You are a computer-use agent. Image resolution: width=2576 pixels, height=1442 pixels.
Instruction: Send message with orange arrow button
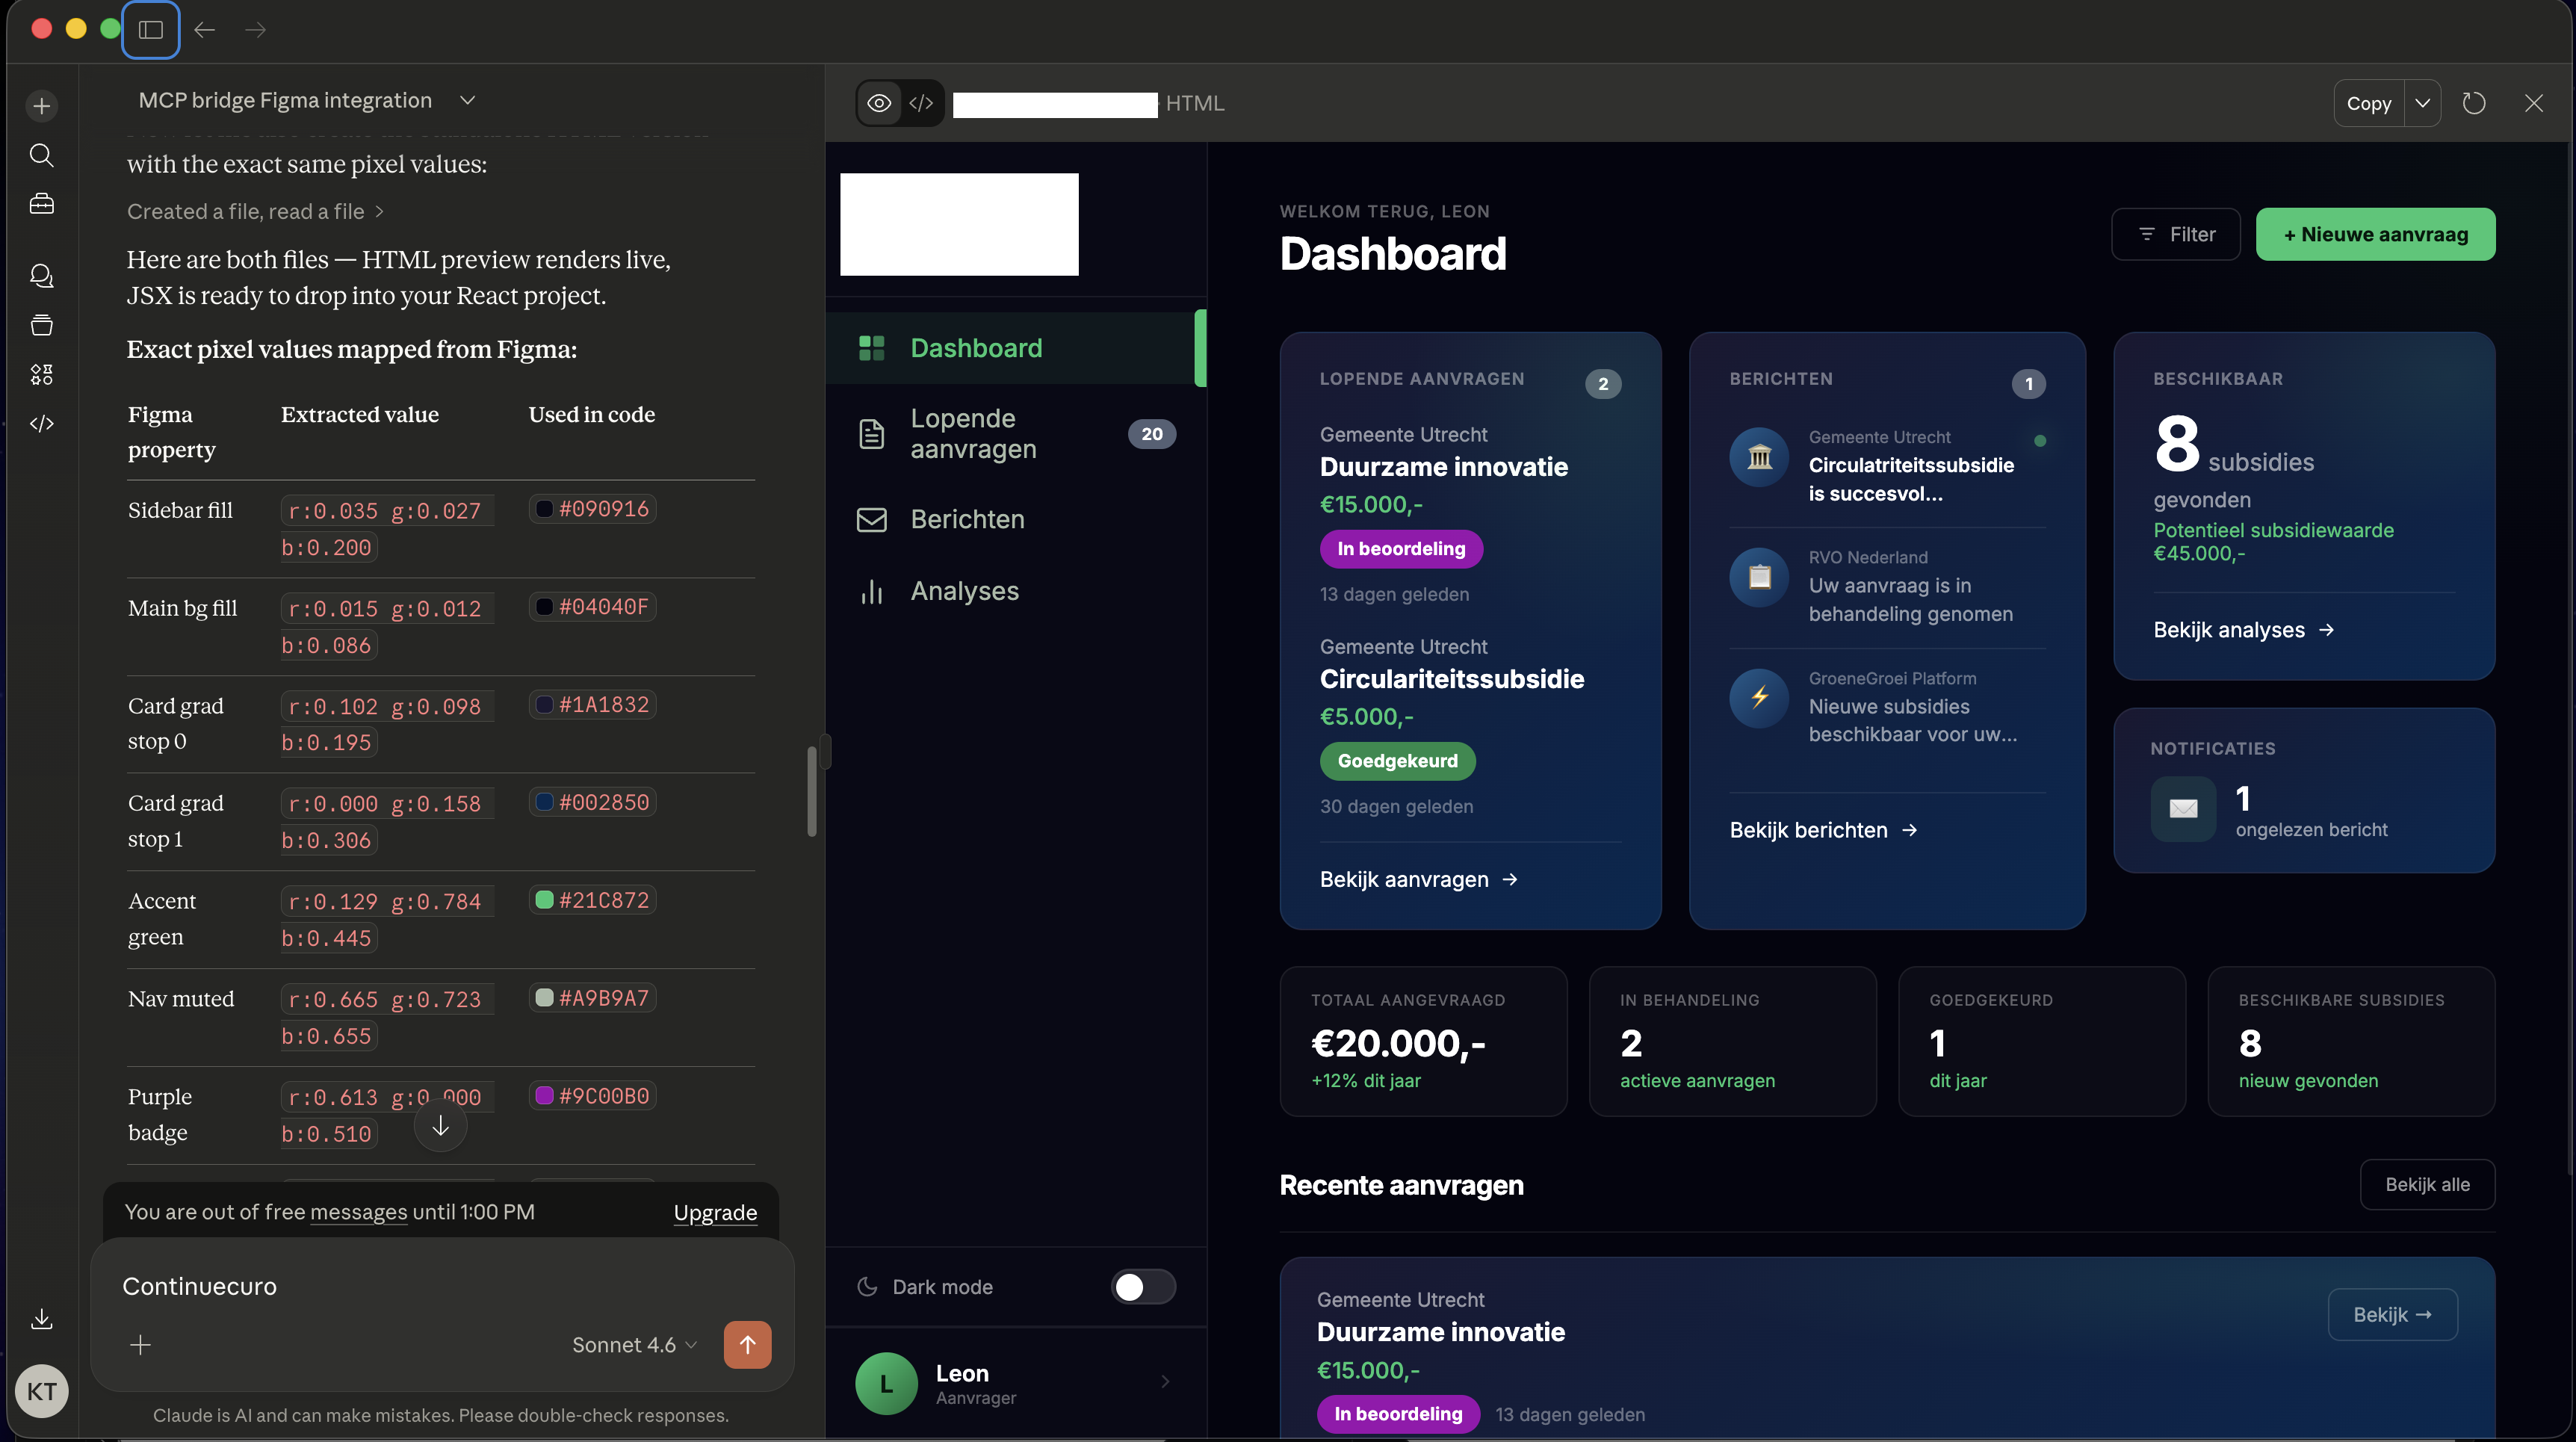click(x=747, y=1344)
